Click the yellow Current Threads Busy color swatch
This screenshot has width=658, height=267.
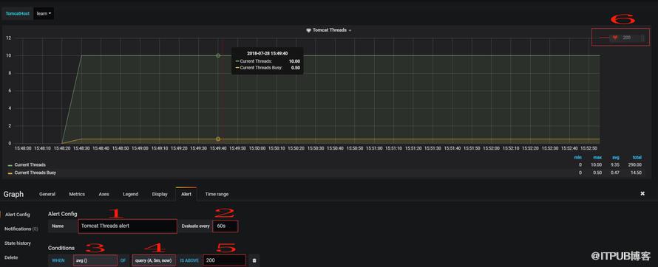(x=10, y=173)
